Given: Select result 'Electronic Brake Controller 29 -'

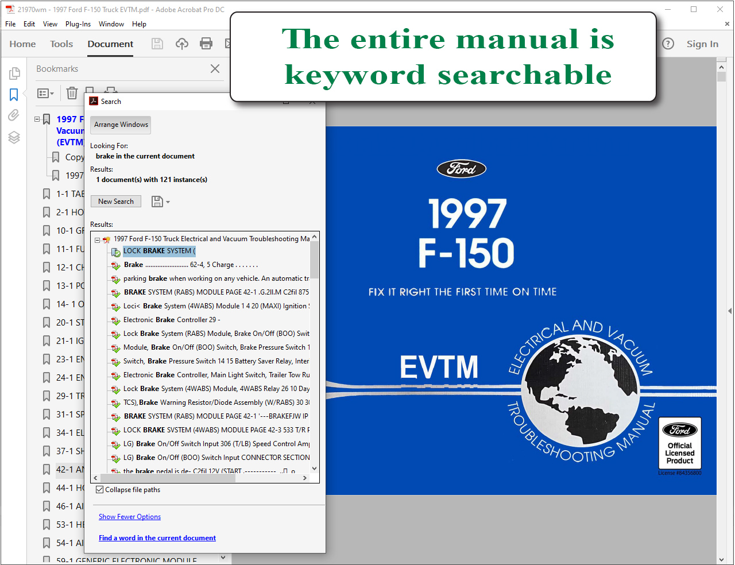Looking at the screenshot, I should pyautogui.click(x=172, y=320).
